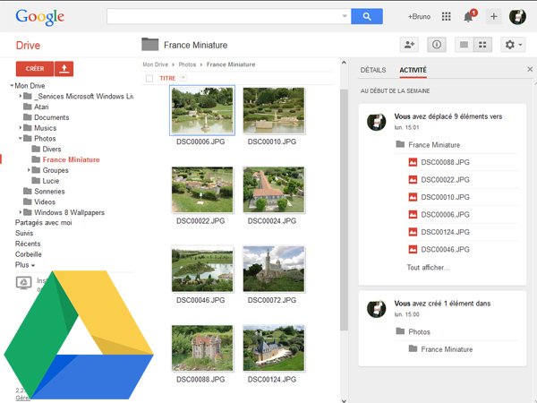Collapse the Mon Drive tree
This screenshot has width=537, height=403.
12,85
